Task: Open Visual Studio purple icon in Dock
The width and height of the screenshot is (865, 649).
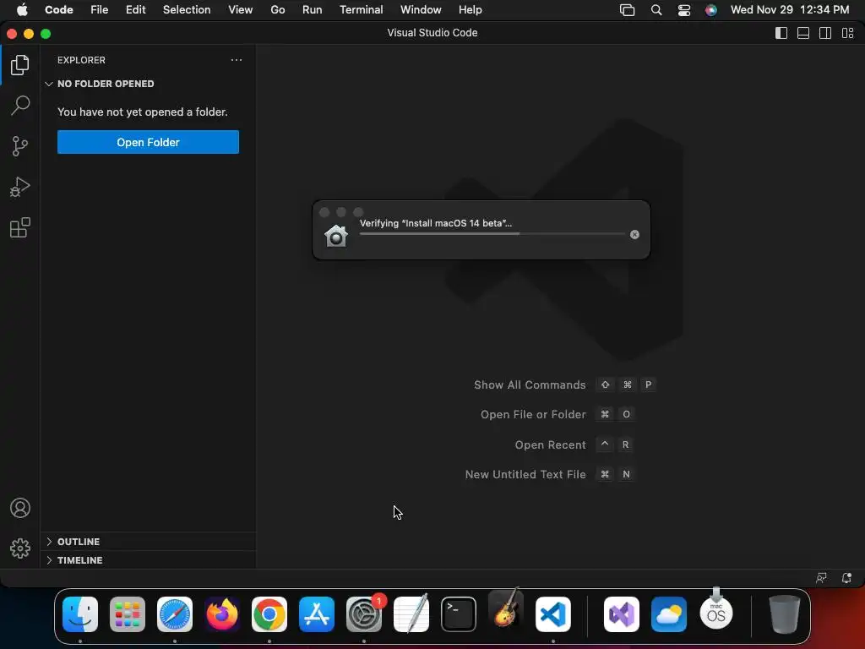Action: (x=622, y=614)
